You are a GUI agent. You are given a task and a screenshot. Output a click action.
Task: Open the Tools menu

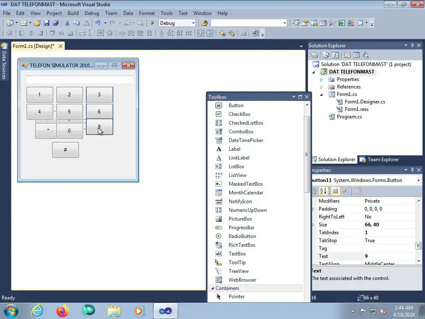pos(166,13)
